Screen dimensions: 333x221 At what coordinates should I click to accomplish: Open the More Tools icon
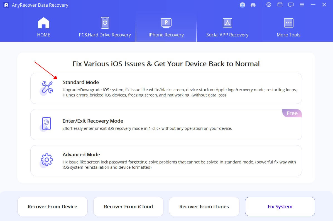coord(288,23)
